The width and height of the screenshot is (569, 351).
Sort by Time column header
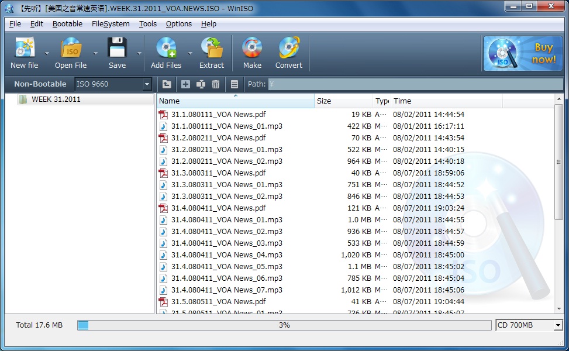(447, 101)
